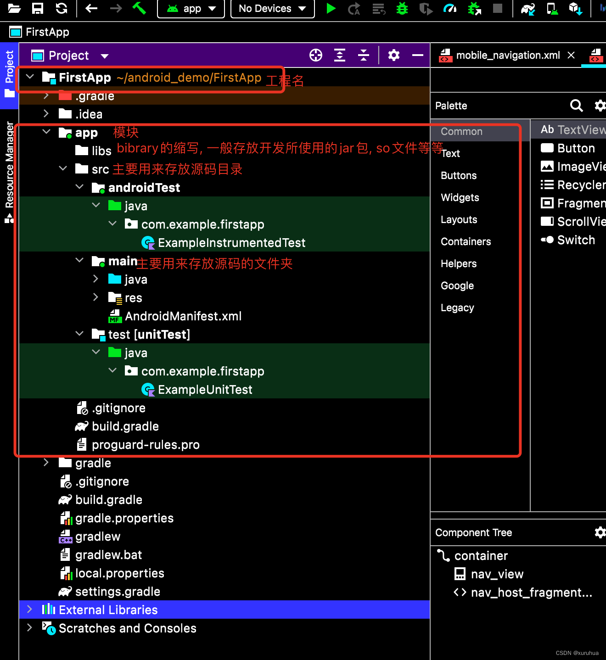Apply code changes toolbar icon
606x660 pixels.
coord(379,8)
